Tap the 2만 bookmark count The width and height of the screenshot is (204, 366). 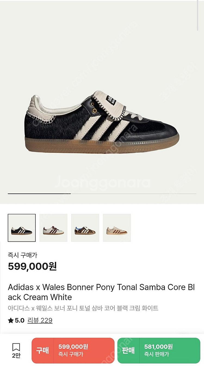pos(16,355)
